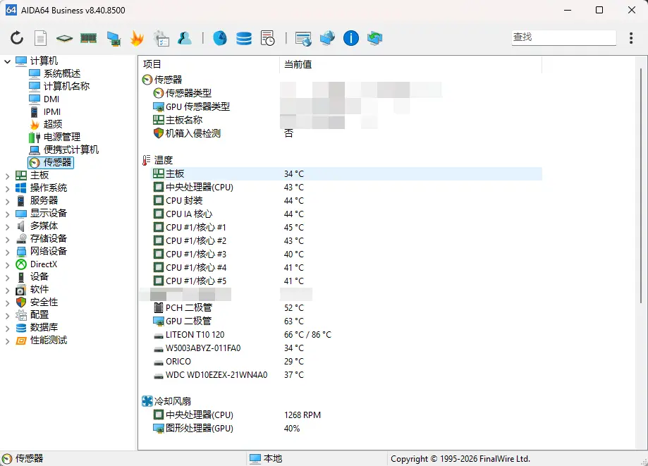This screenshot has width=648, height=466.
Task: Click the user person toolbar icon
Action: [184, 38]
